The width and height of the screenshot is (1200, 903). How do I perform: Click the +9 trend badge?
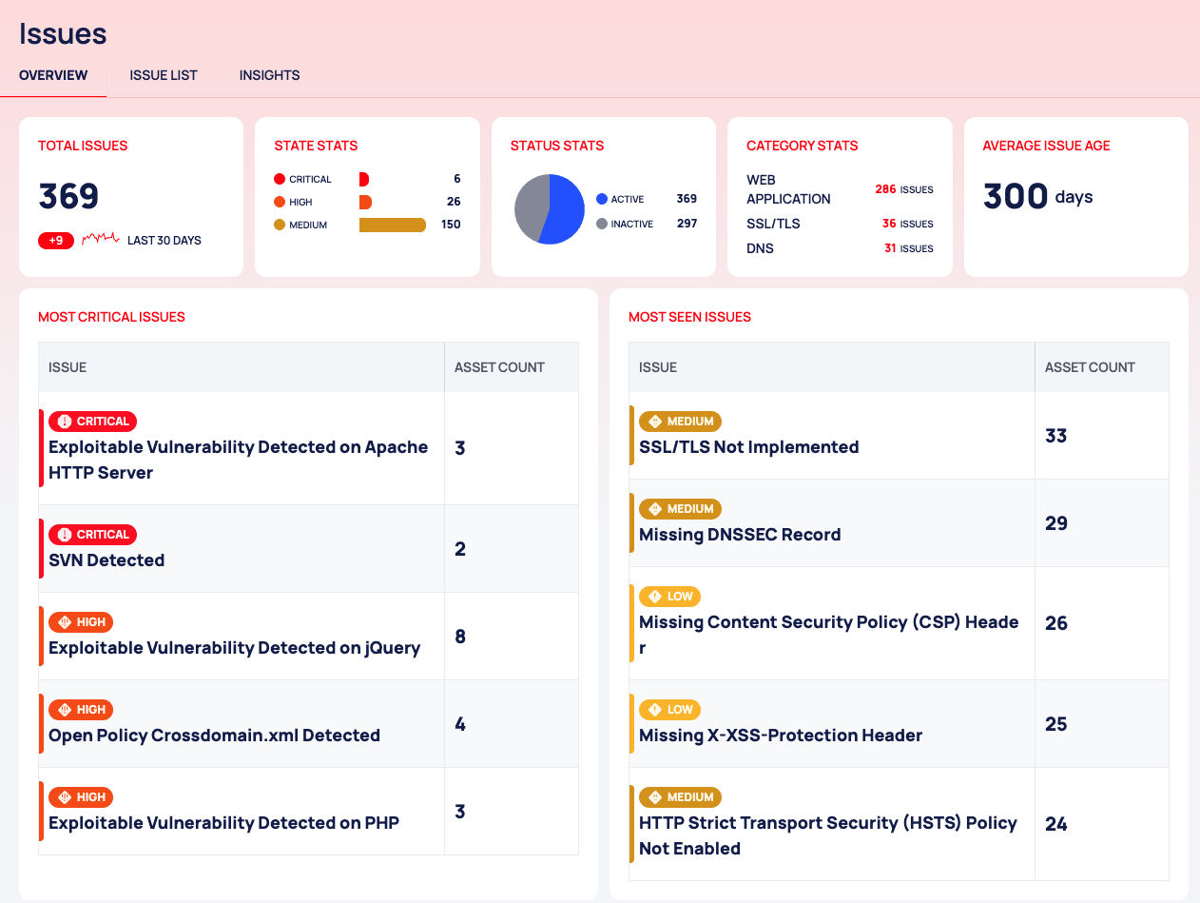(x=56, y=241)
